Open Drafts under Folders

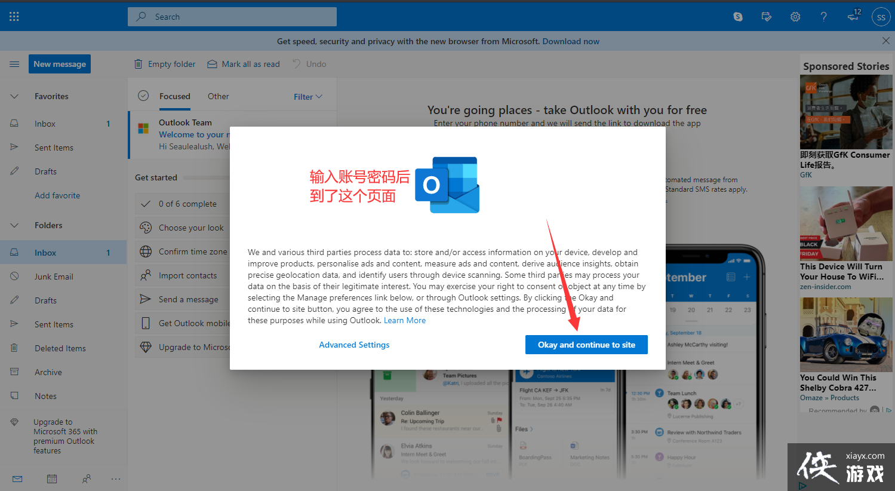coord(63,300)
